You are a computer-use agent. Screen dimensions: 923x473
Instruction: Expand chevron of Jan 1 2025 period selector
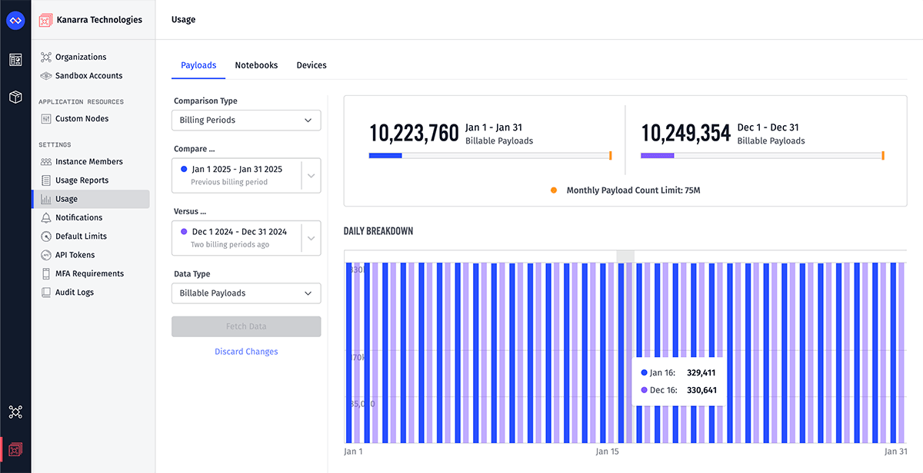click(x=311, y=175)
